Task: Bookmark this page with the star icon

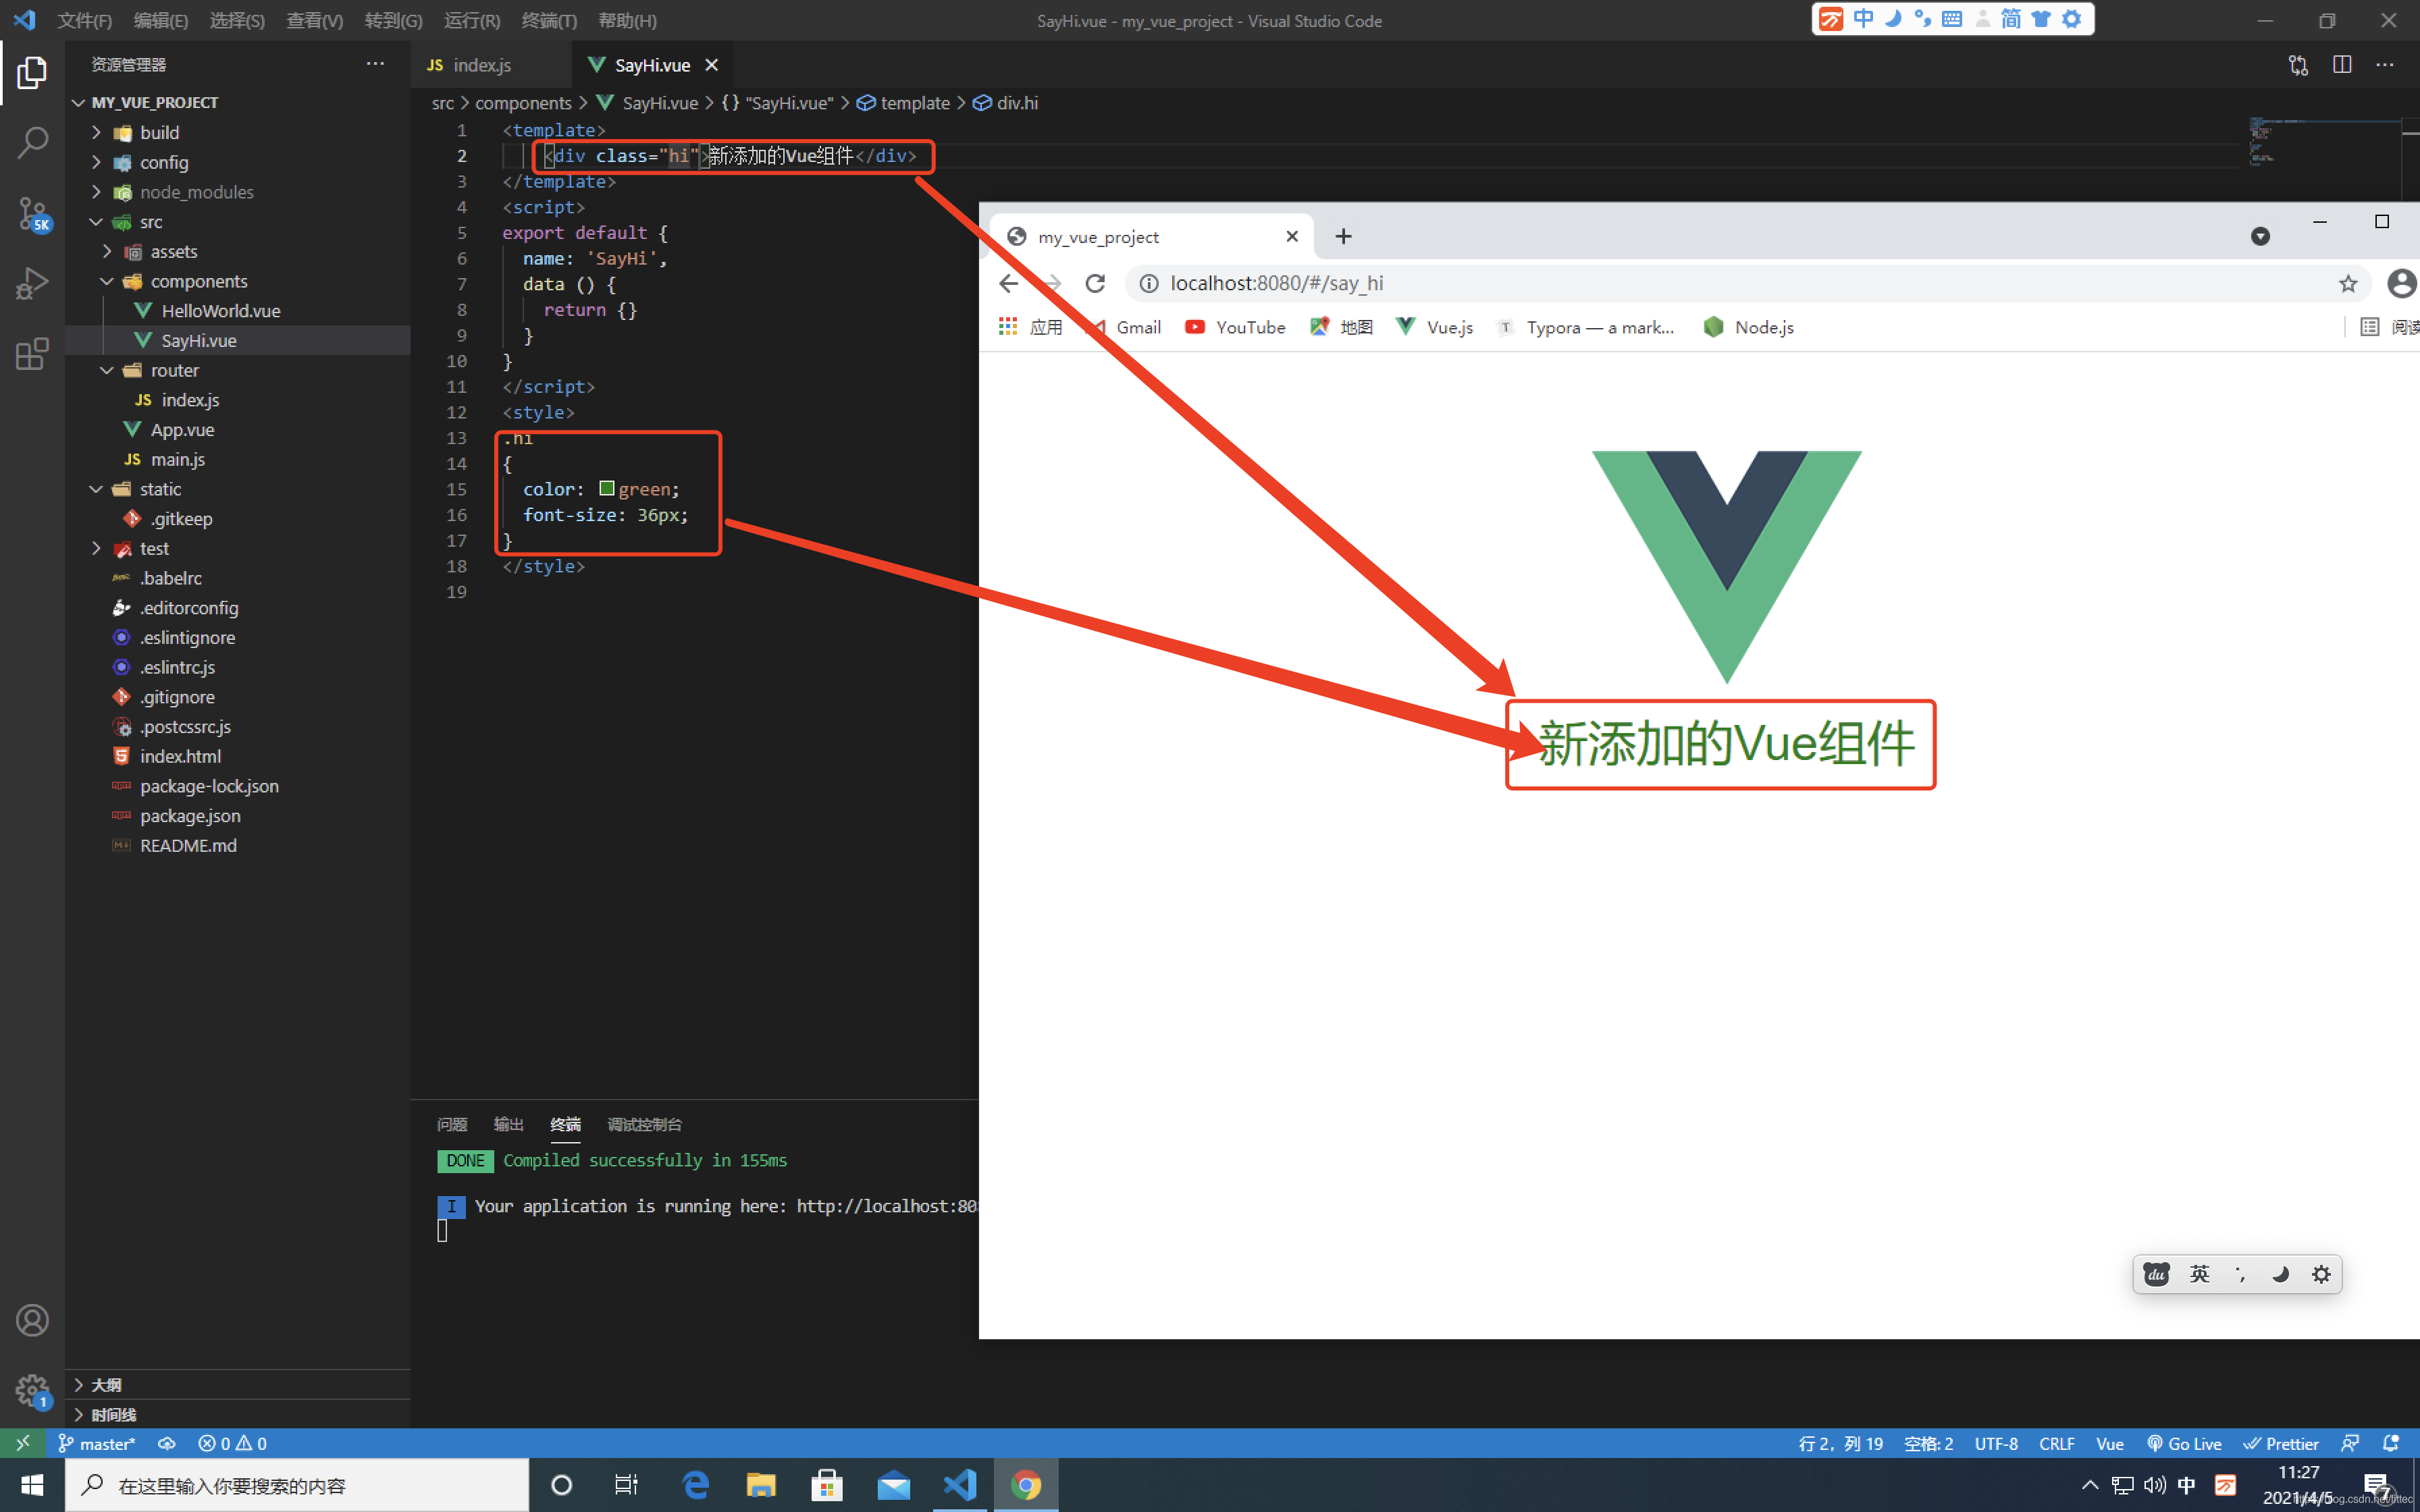Action: [x=2348, y=284]
